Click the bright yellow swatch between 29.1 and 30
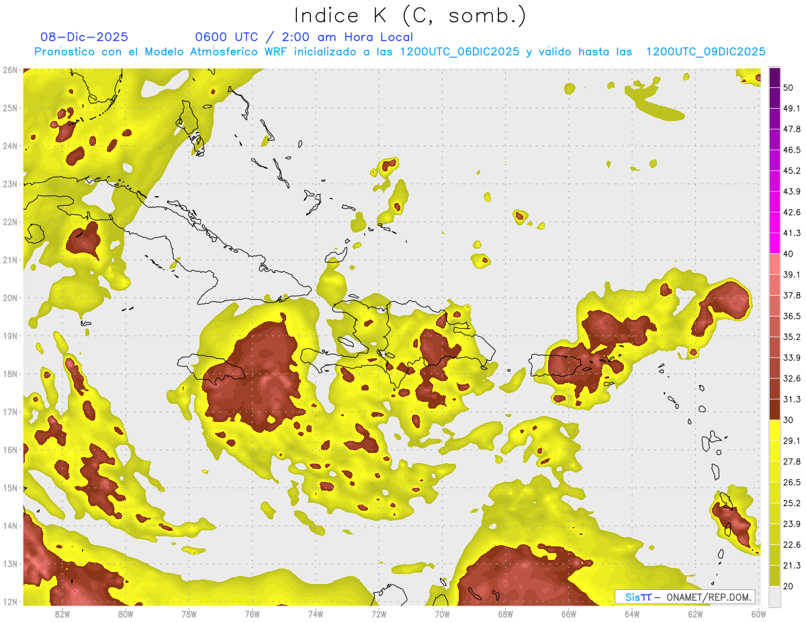The width and height of the screenshot is (806, 623). click(x=774, y=430)
